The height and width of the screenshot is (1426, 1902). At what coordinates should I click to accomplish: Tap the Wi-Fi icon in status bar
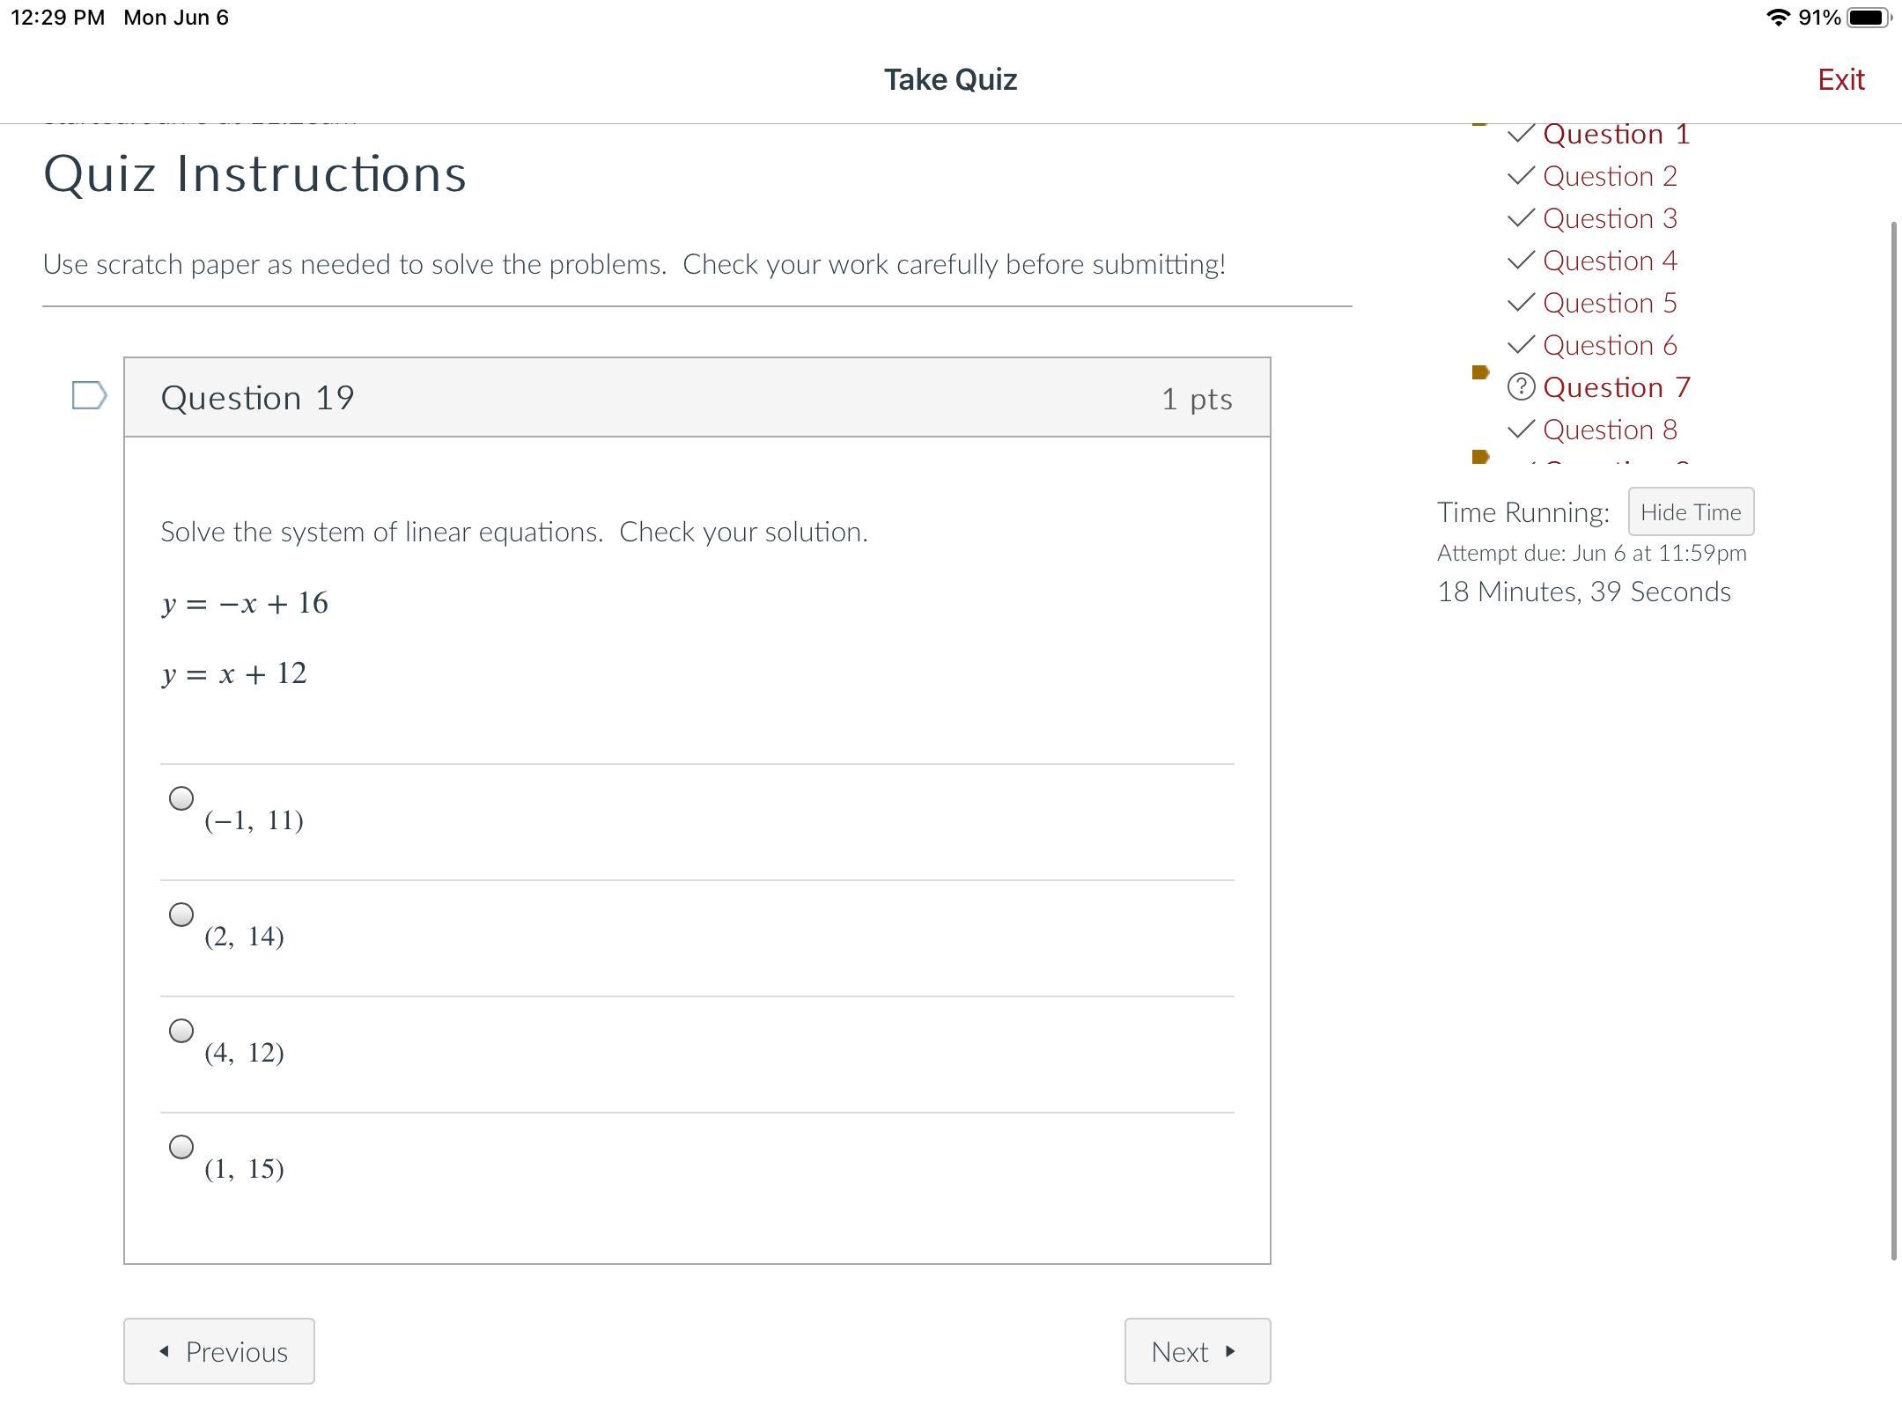click(1778, 18)
